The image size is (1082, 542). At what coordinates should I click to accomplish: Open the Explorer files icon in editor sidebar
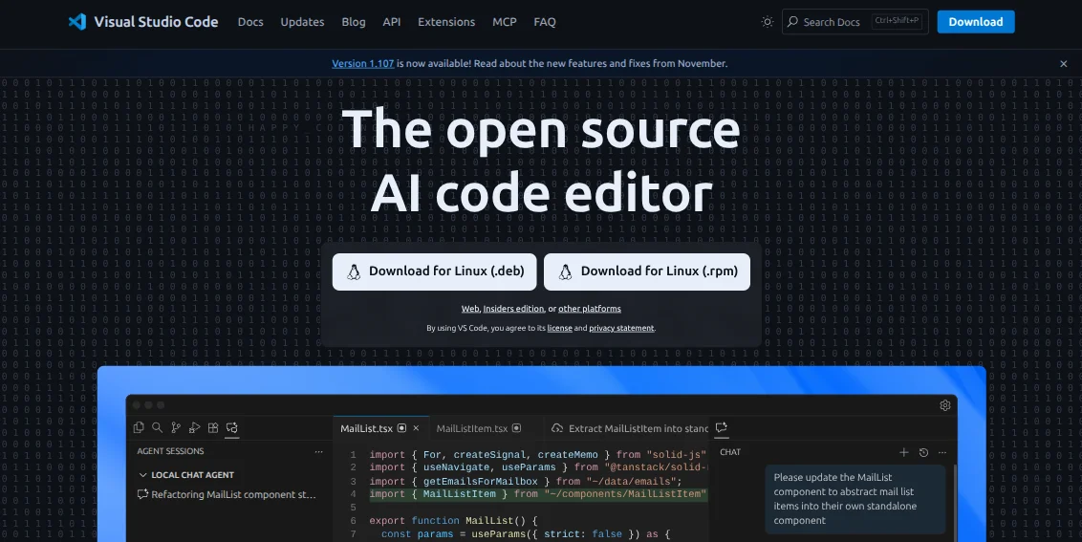138,427
